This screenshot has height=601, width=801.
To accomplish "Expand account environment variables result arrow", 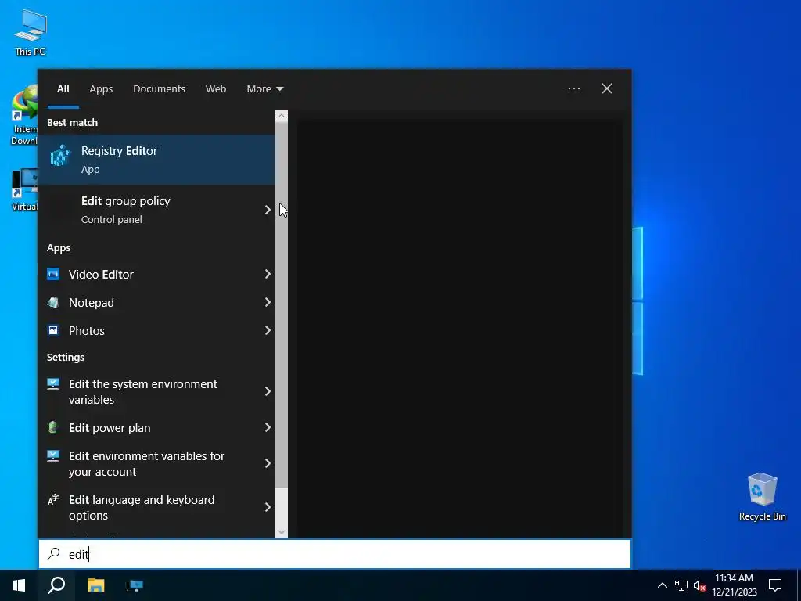I will [268, 463].
